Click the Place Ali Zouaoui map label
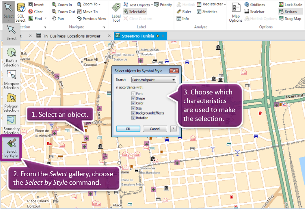The image size is (305, 209). point(90,62)
